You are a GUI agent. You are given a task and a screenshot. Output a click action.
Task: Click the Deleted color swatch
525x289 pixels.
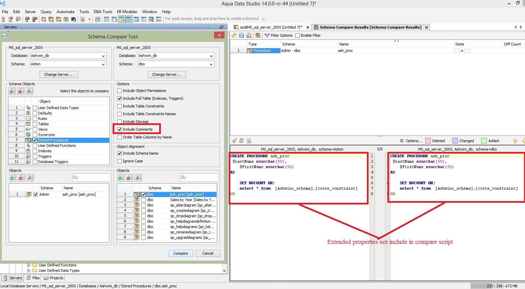point(428,141)
